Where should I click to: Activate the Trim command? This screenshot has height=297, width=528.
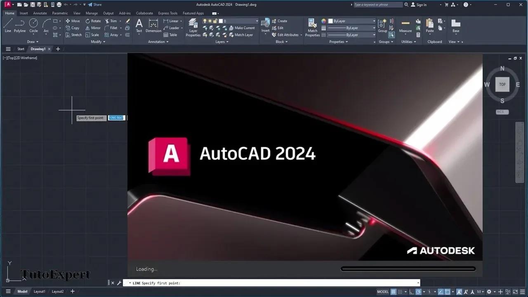[x=111, y=21]
